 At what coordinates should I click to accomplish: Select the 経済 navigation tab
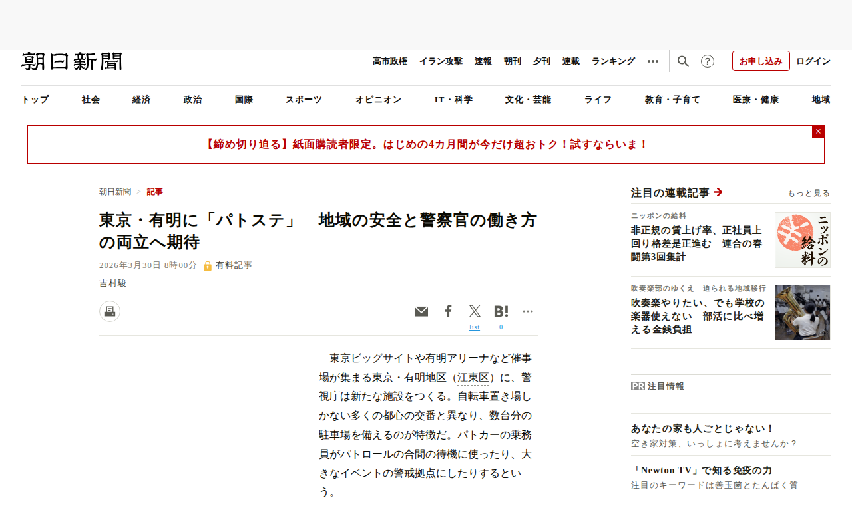141,100
